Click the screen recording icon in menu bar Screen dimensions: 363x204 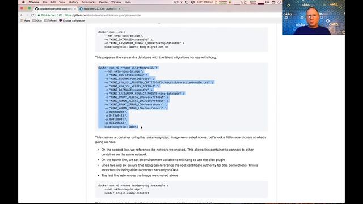pos(176,2)
